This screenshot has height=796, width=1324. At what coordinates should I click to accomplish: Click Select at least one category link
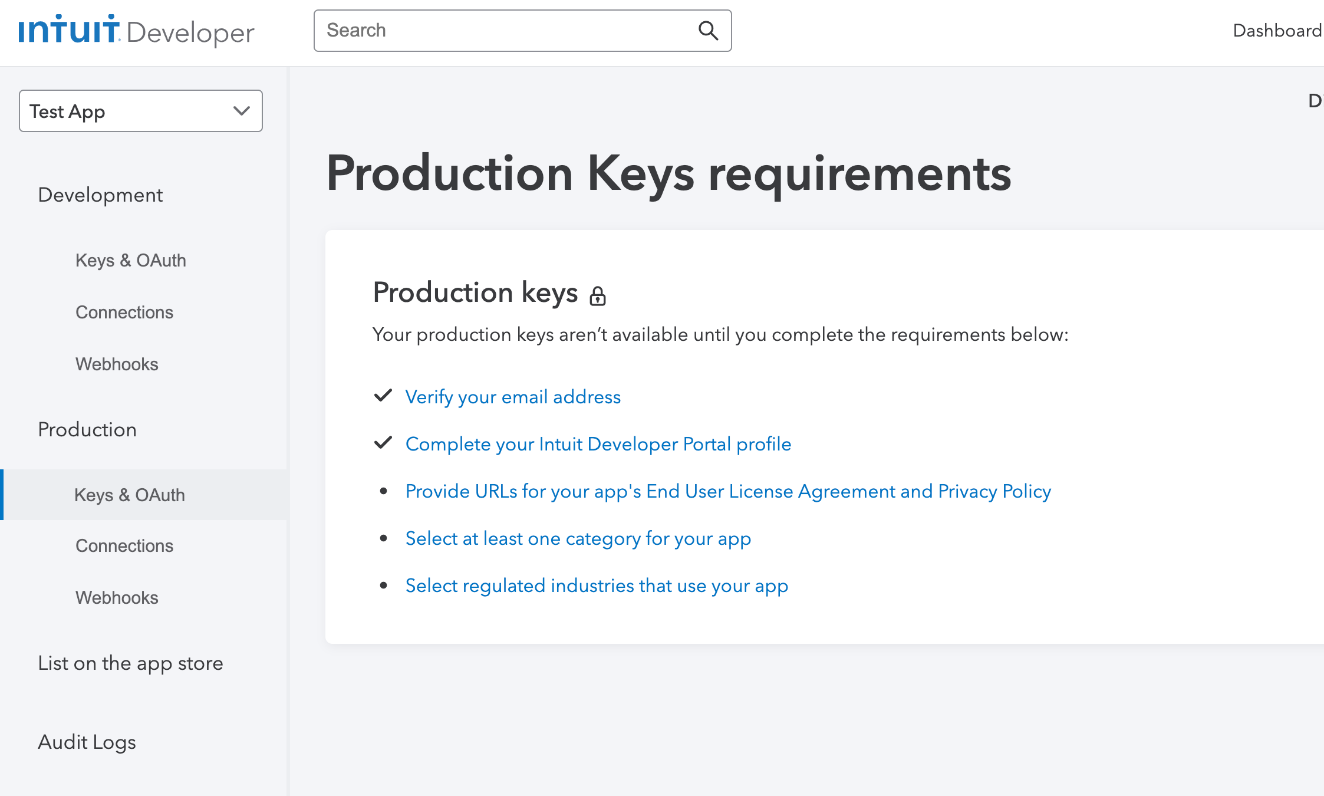(x=578, y=538)
